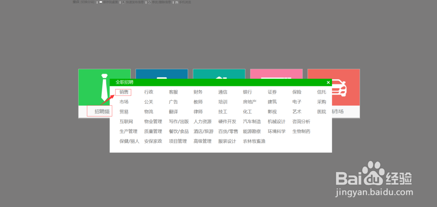
Task: Open the 通信 job category
Action: 223,92
